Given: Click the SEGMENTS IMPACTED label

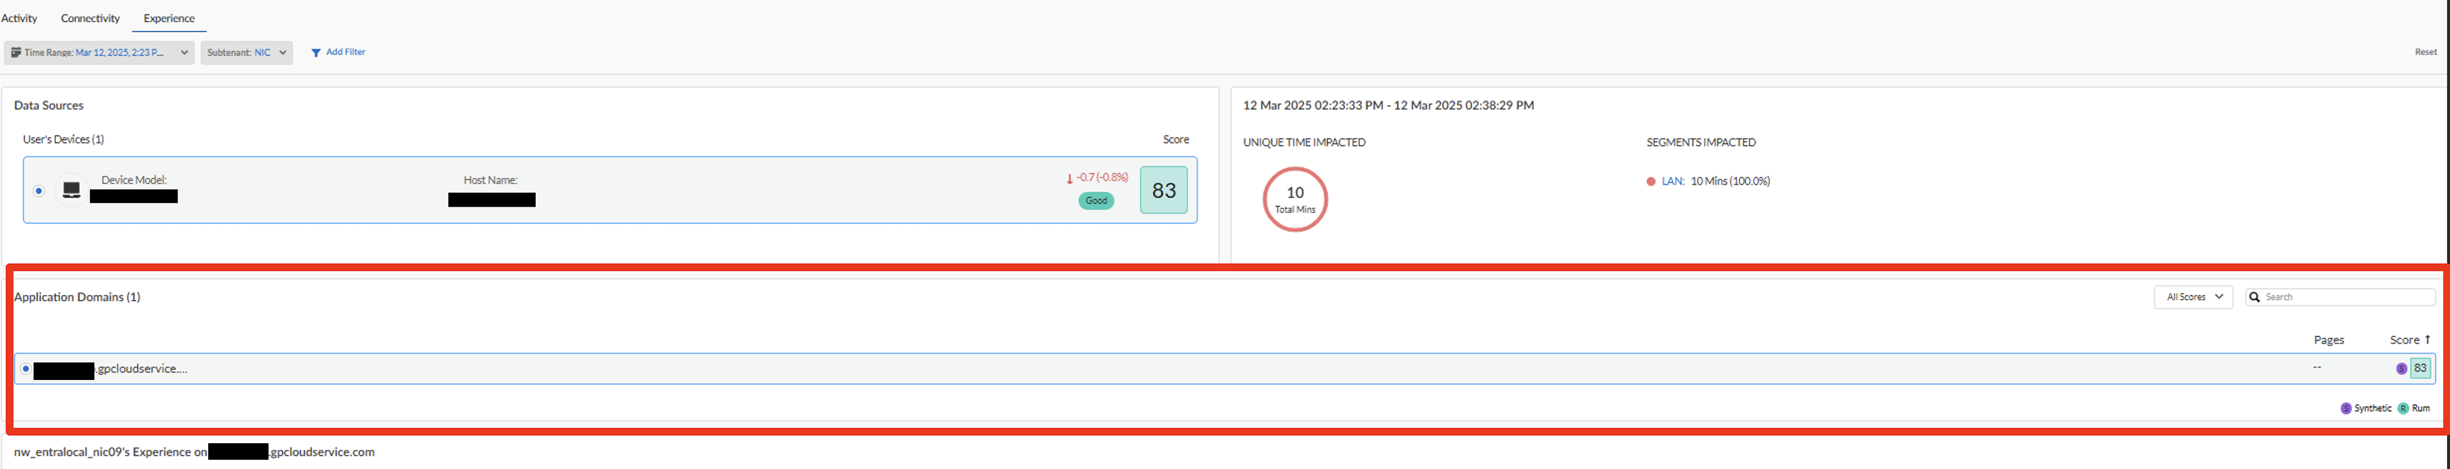Looking at the screenshot, I should click(x=1700, y=143).
